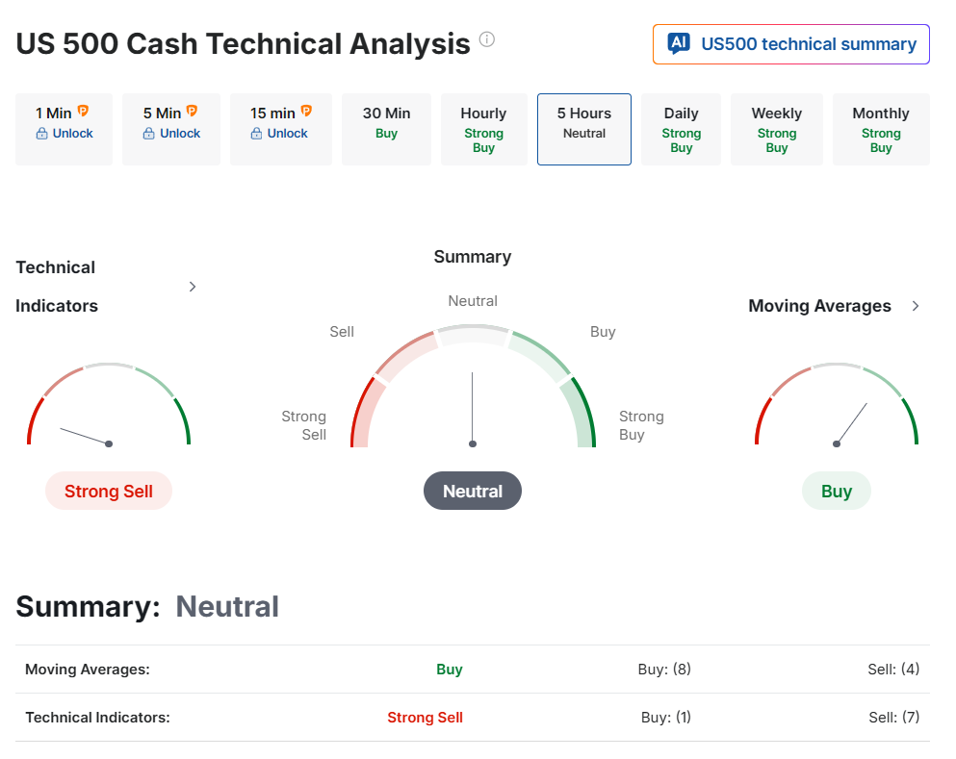
Task: Switch to the Weekly timeframe tab
Action: [x=777, y=129]
